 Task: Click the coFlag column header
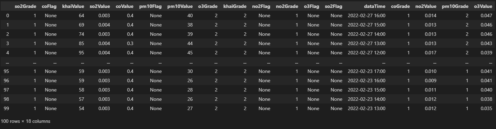pos(49,7)
